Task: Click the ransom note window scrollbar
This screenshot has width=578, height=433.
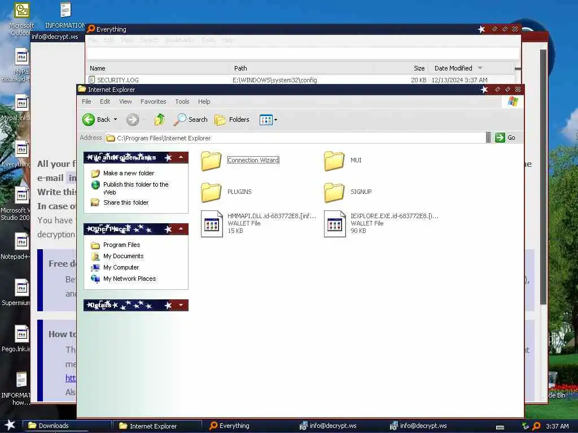Action: [543, 176]
